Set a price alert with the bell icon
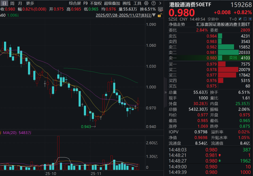This screenshot has height=176, width=253. pos(245,19)
